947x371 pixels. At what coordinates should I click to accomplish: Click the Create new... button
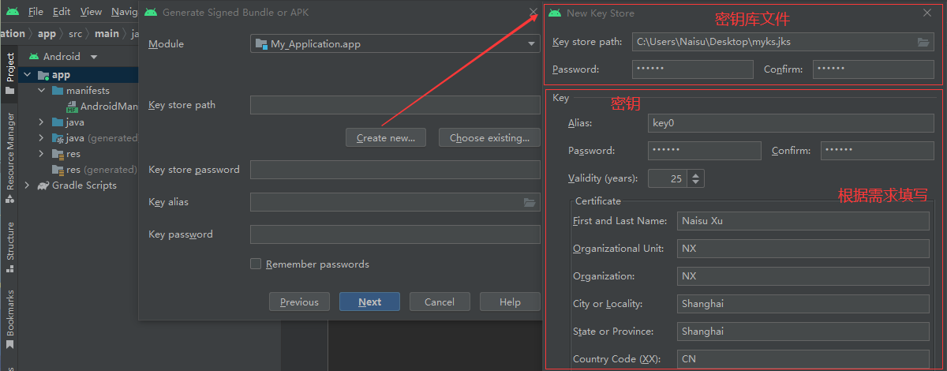[x=386, y=137]
